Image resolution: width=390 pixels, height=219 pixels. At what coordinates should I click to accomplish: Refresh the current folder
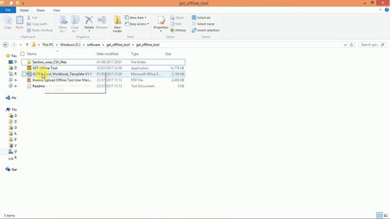[x=352, y=45]
